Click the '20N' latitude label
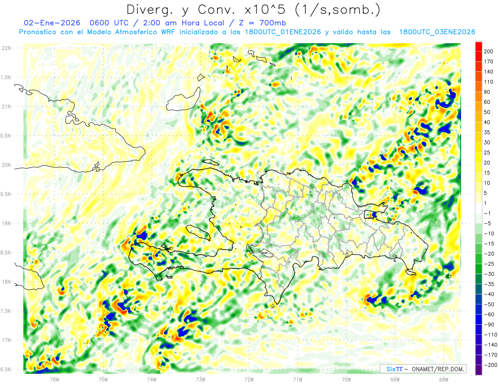Image resolution: width=498 pixels, height=385 pixels. click(6, 165)
